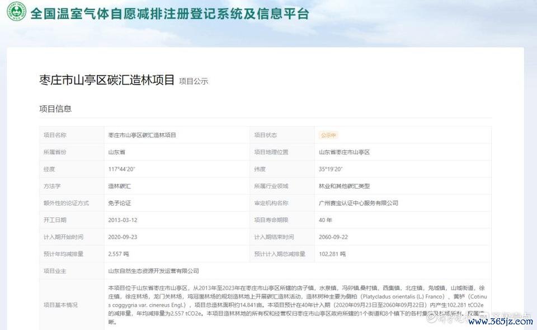537x330 pixels.
Task: Select the longitude value 117°44'20"
Action: point(121,169)
